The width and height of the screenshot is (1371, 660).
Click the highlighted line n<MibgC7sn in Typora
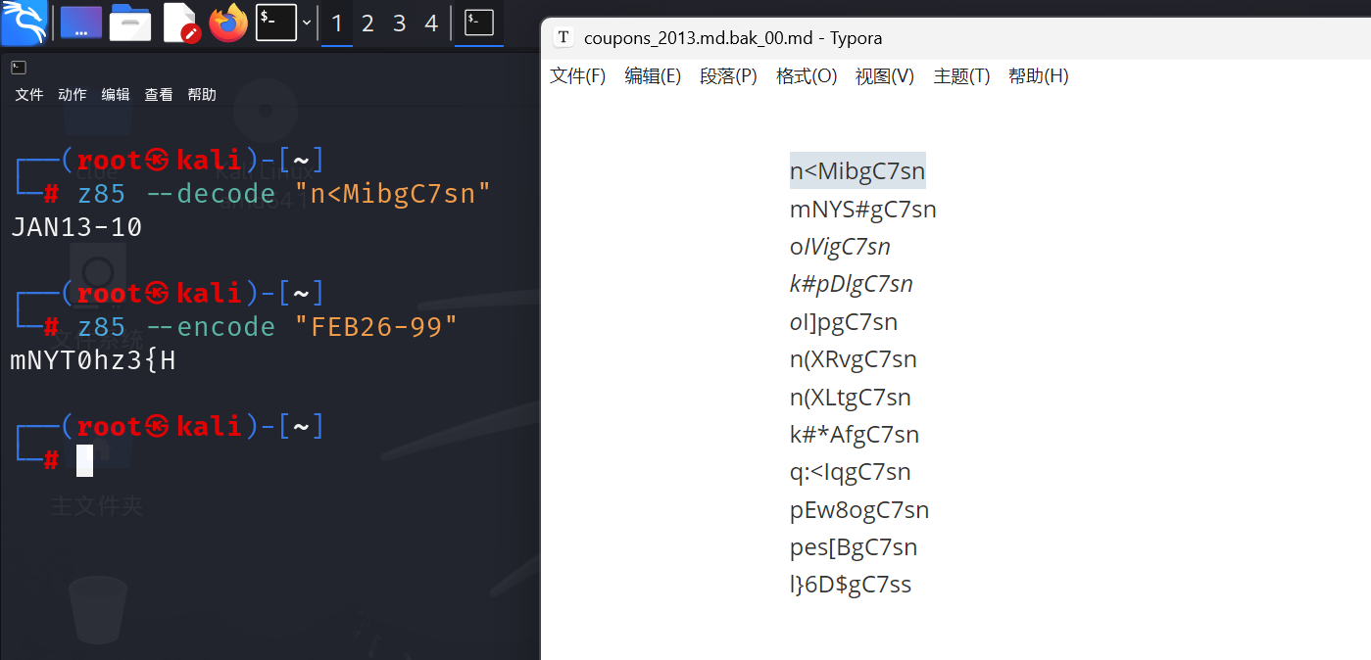(x=857, y=171)
